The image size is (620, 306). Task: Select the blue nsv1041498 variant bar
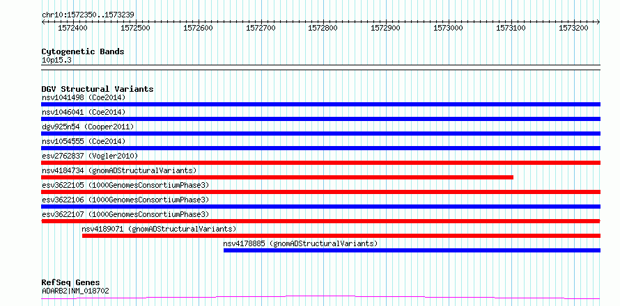coord(320,104)
